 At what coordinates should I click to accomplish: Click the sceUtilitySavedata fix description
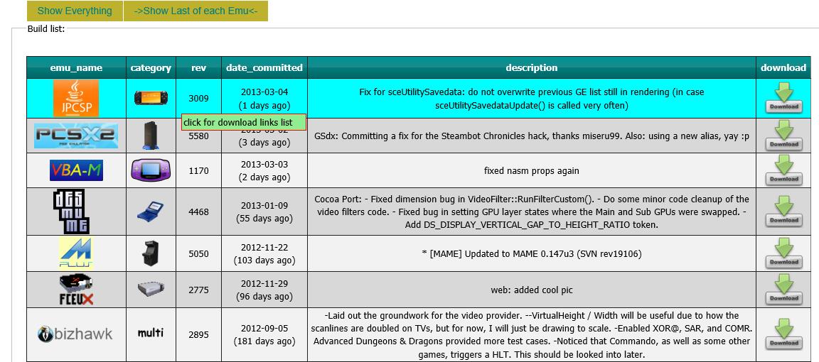532,99
